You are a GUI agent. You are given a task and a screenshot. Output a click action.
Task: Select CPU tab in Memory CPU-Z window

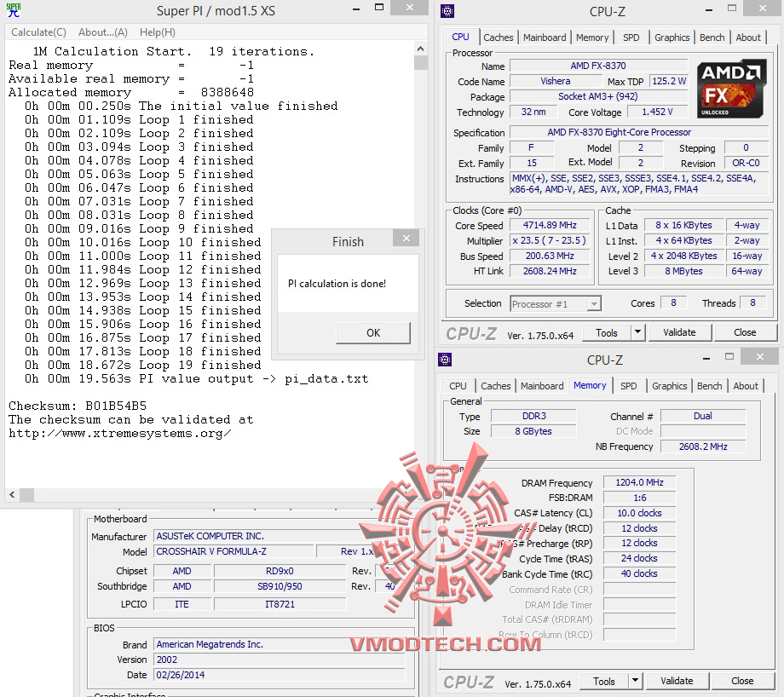tap(458, 386)
